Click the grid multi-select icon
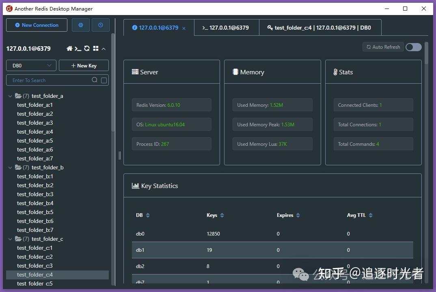 (96, 48)
